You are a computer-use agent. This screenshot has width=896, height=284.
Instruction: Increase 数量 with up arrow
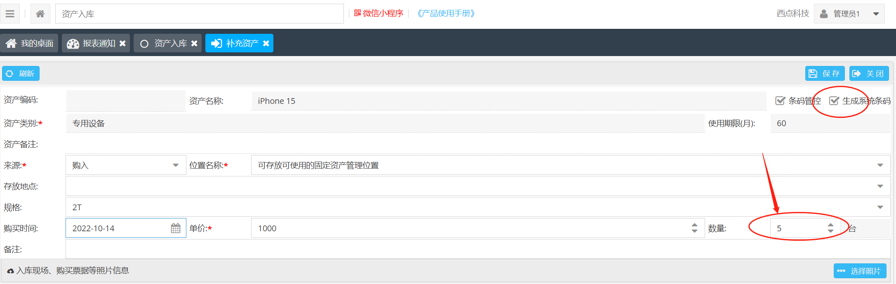[830, 225]
